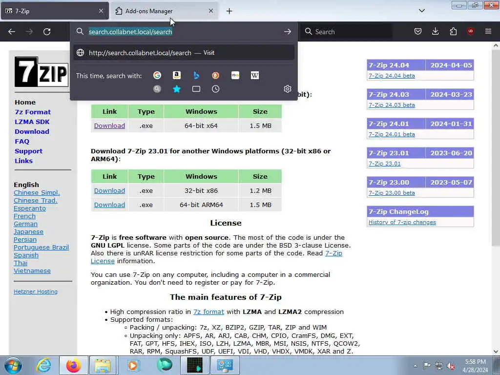
Task: Switch language to Chinese Simpl.
Action: point(37,192)
